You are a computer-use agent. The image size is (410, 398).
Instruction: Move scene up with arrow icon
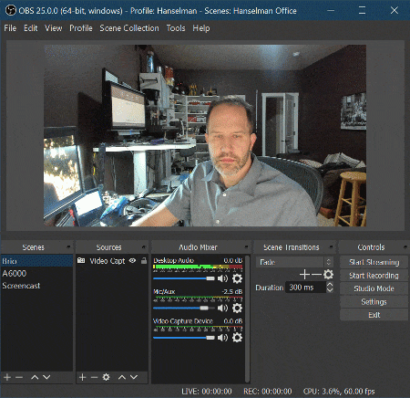[x=35, y=377]
